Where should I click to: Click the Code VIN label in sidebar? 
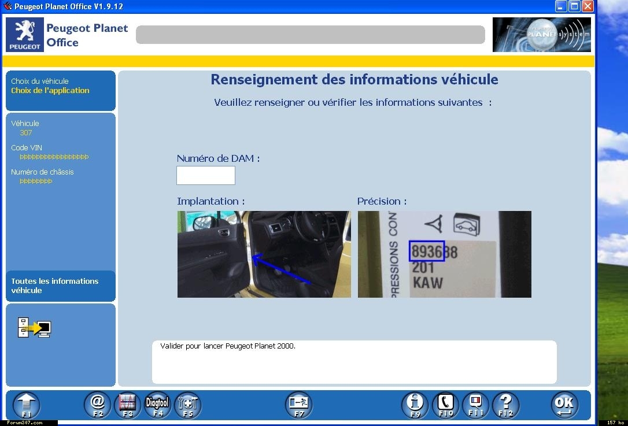[x=27, y=148]
